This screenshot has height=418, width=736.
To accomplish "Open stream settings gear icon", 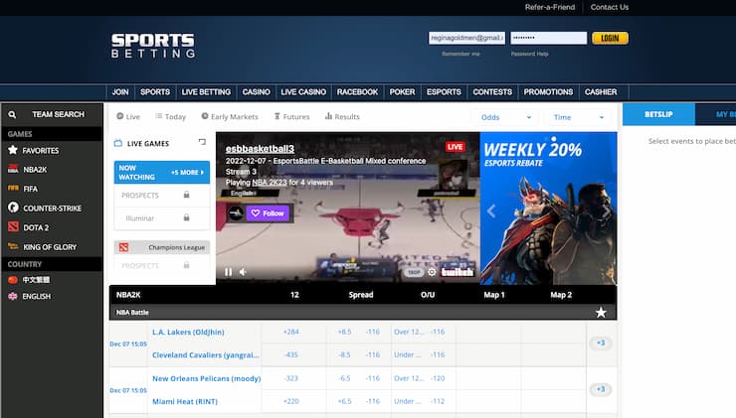I will (432, 272).
